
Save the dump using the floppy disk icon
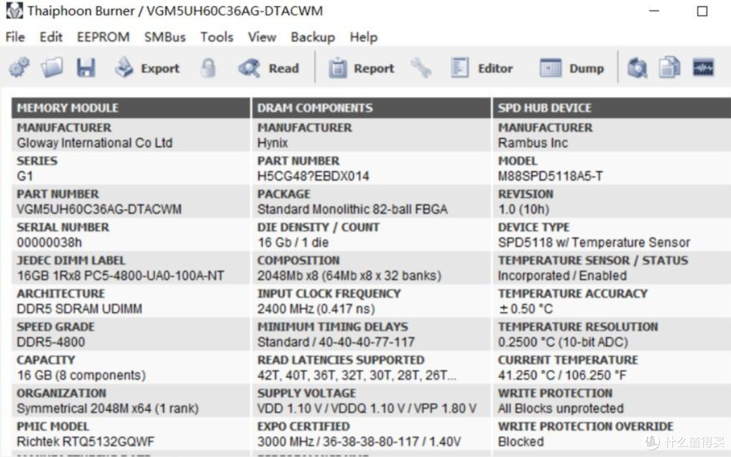85,68
